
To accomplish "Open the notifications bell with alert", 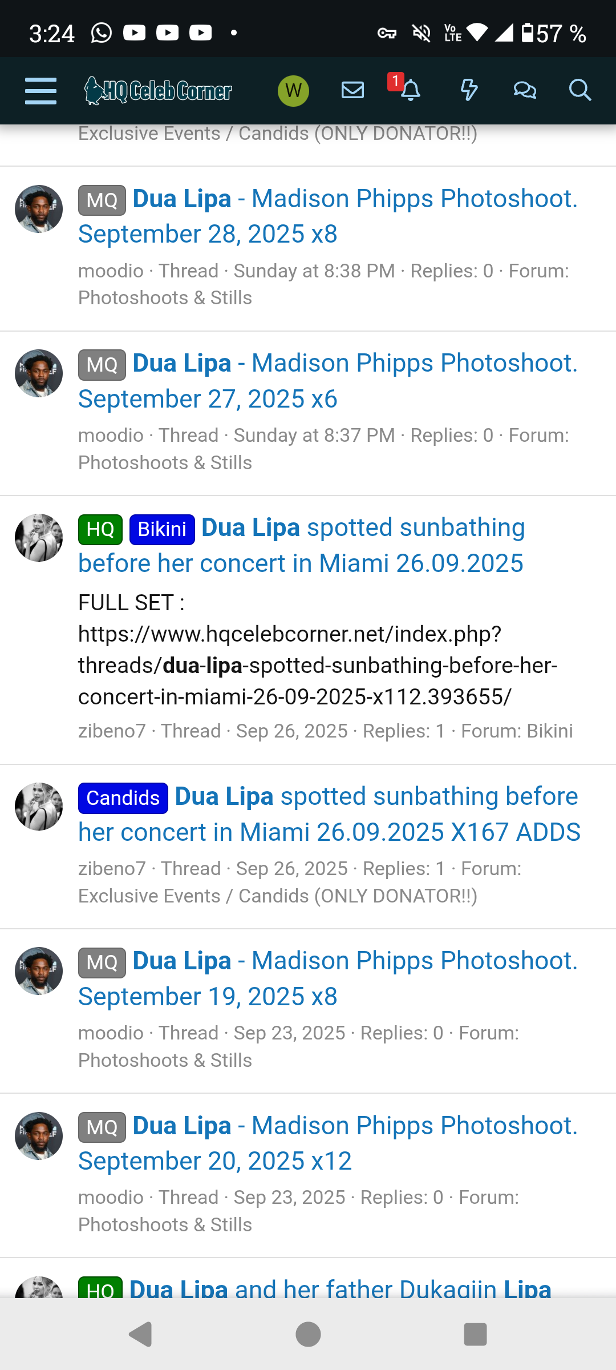I will coord(410,90).
